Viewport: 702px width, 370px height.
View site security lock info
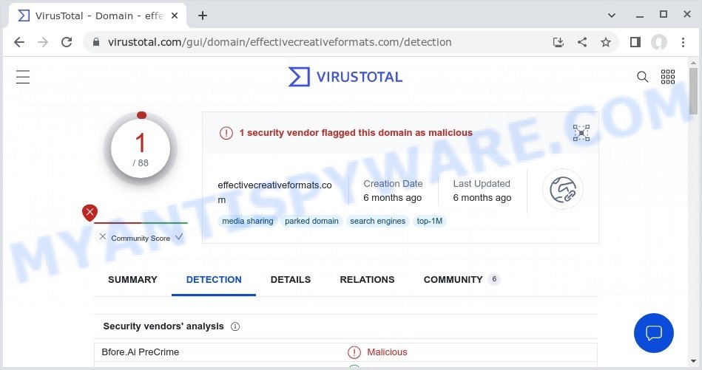tap(96, 42)
